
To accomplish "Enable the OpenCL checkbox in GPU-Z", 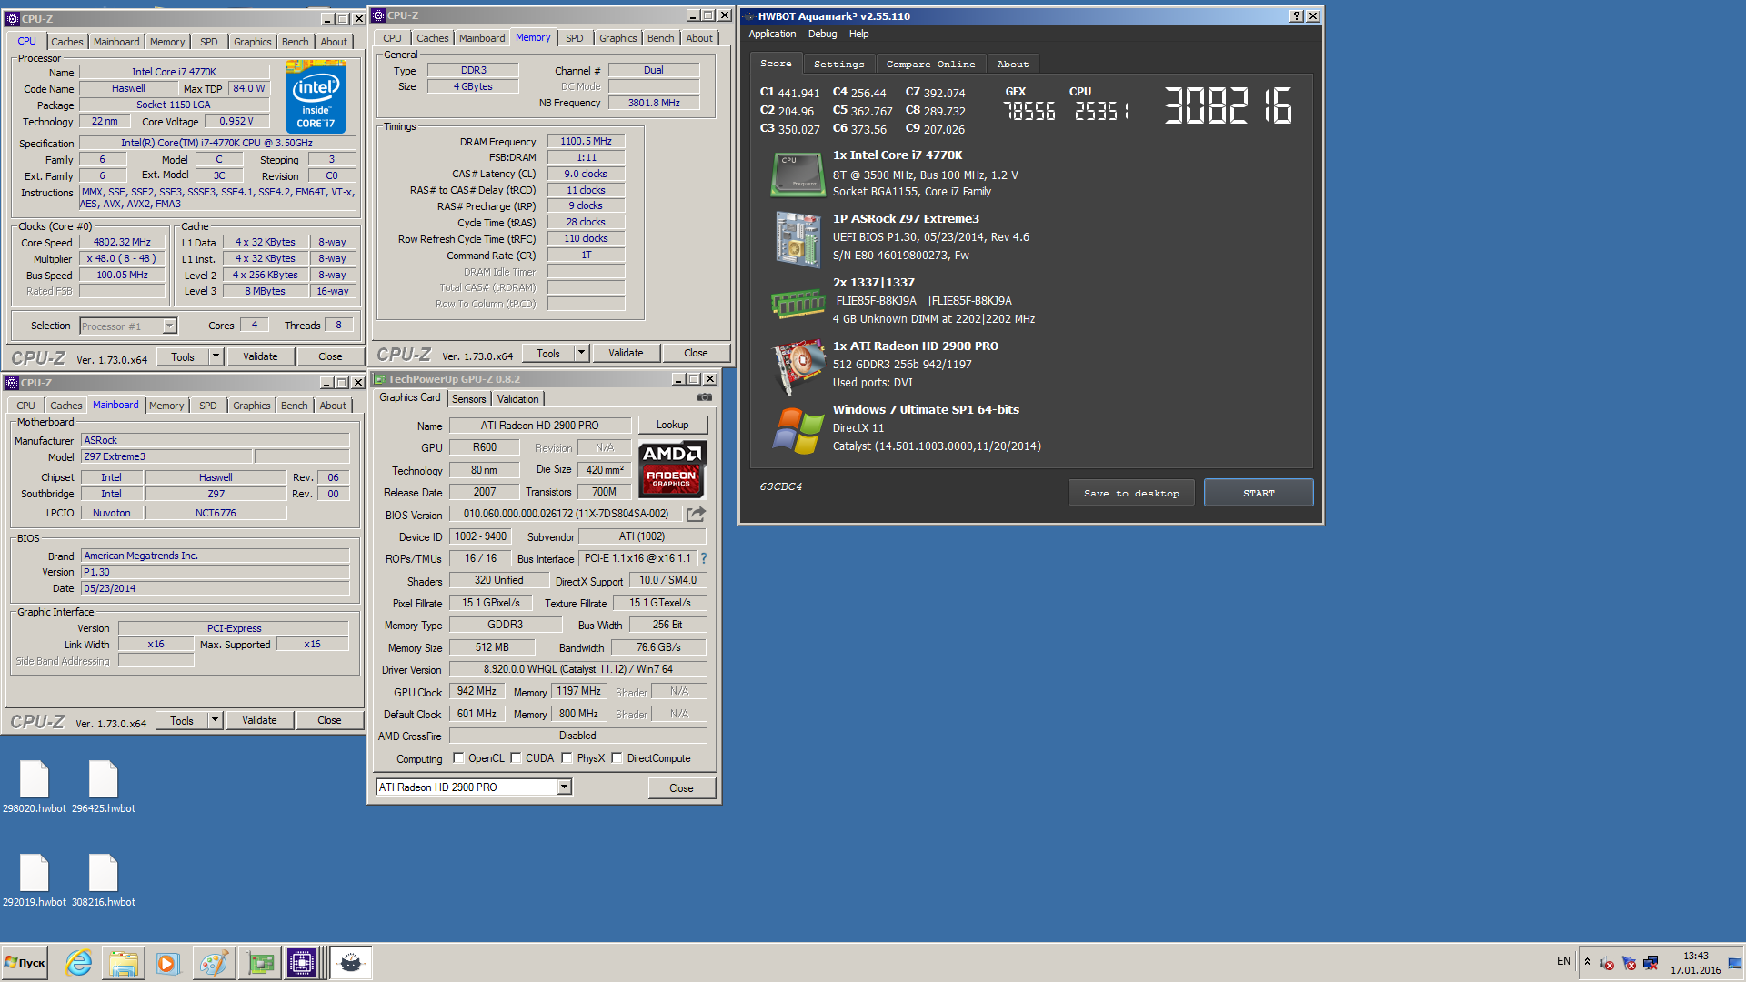I will click(x=458, y=758).
